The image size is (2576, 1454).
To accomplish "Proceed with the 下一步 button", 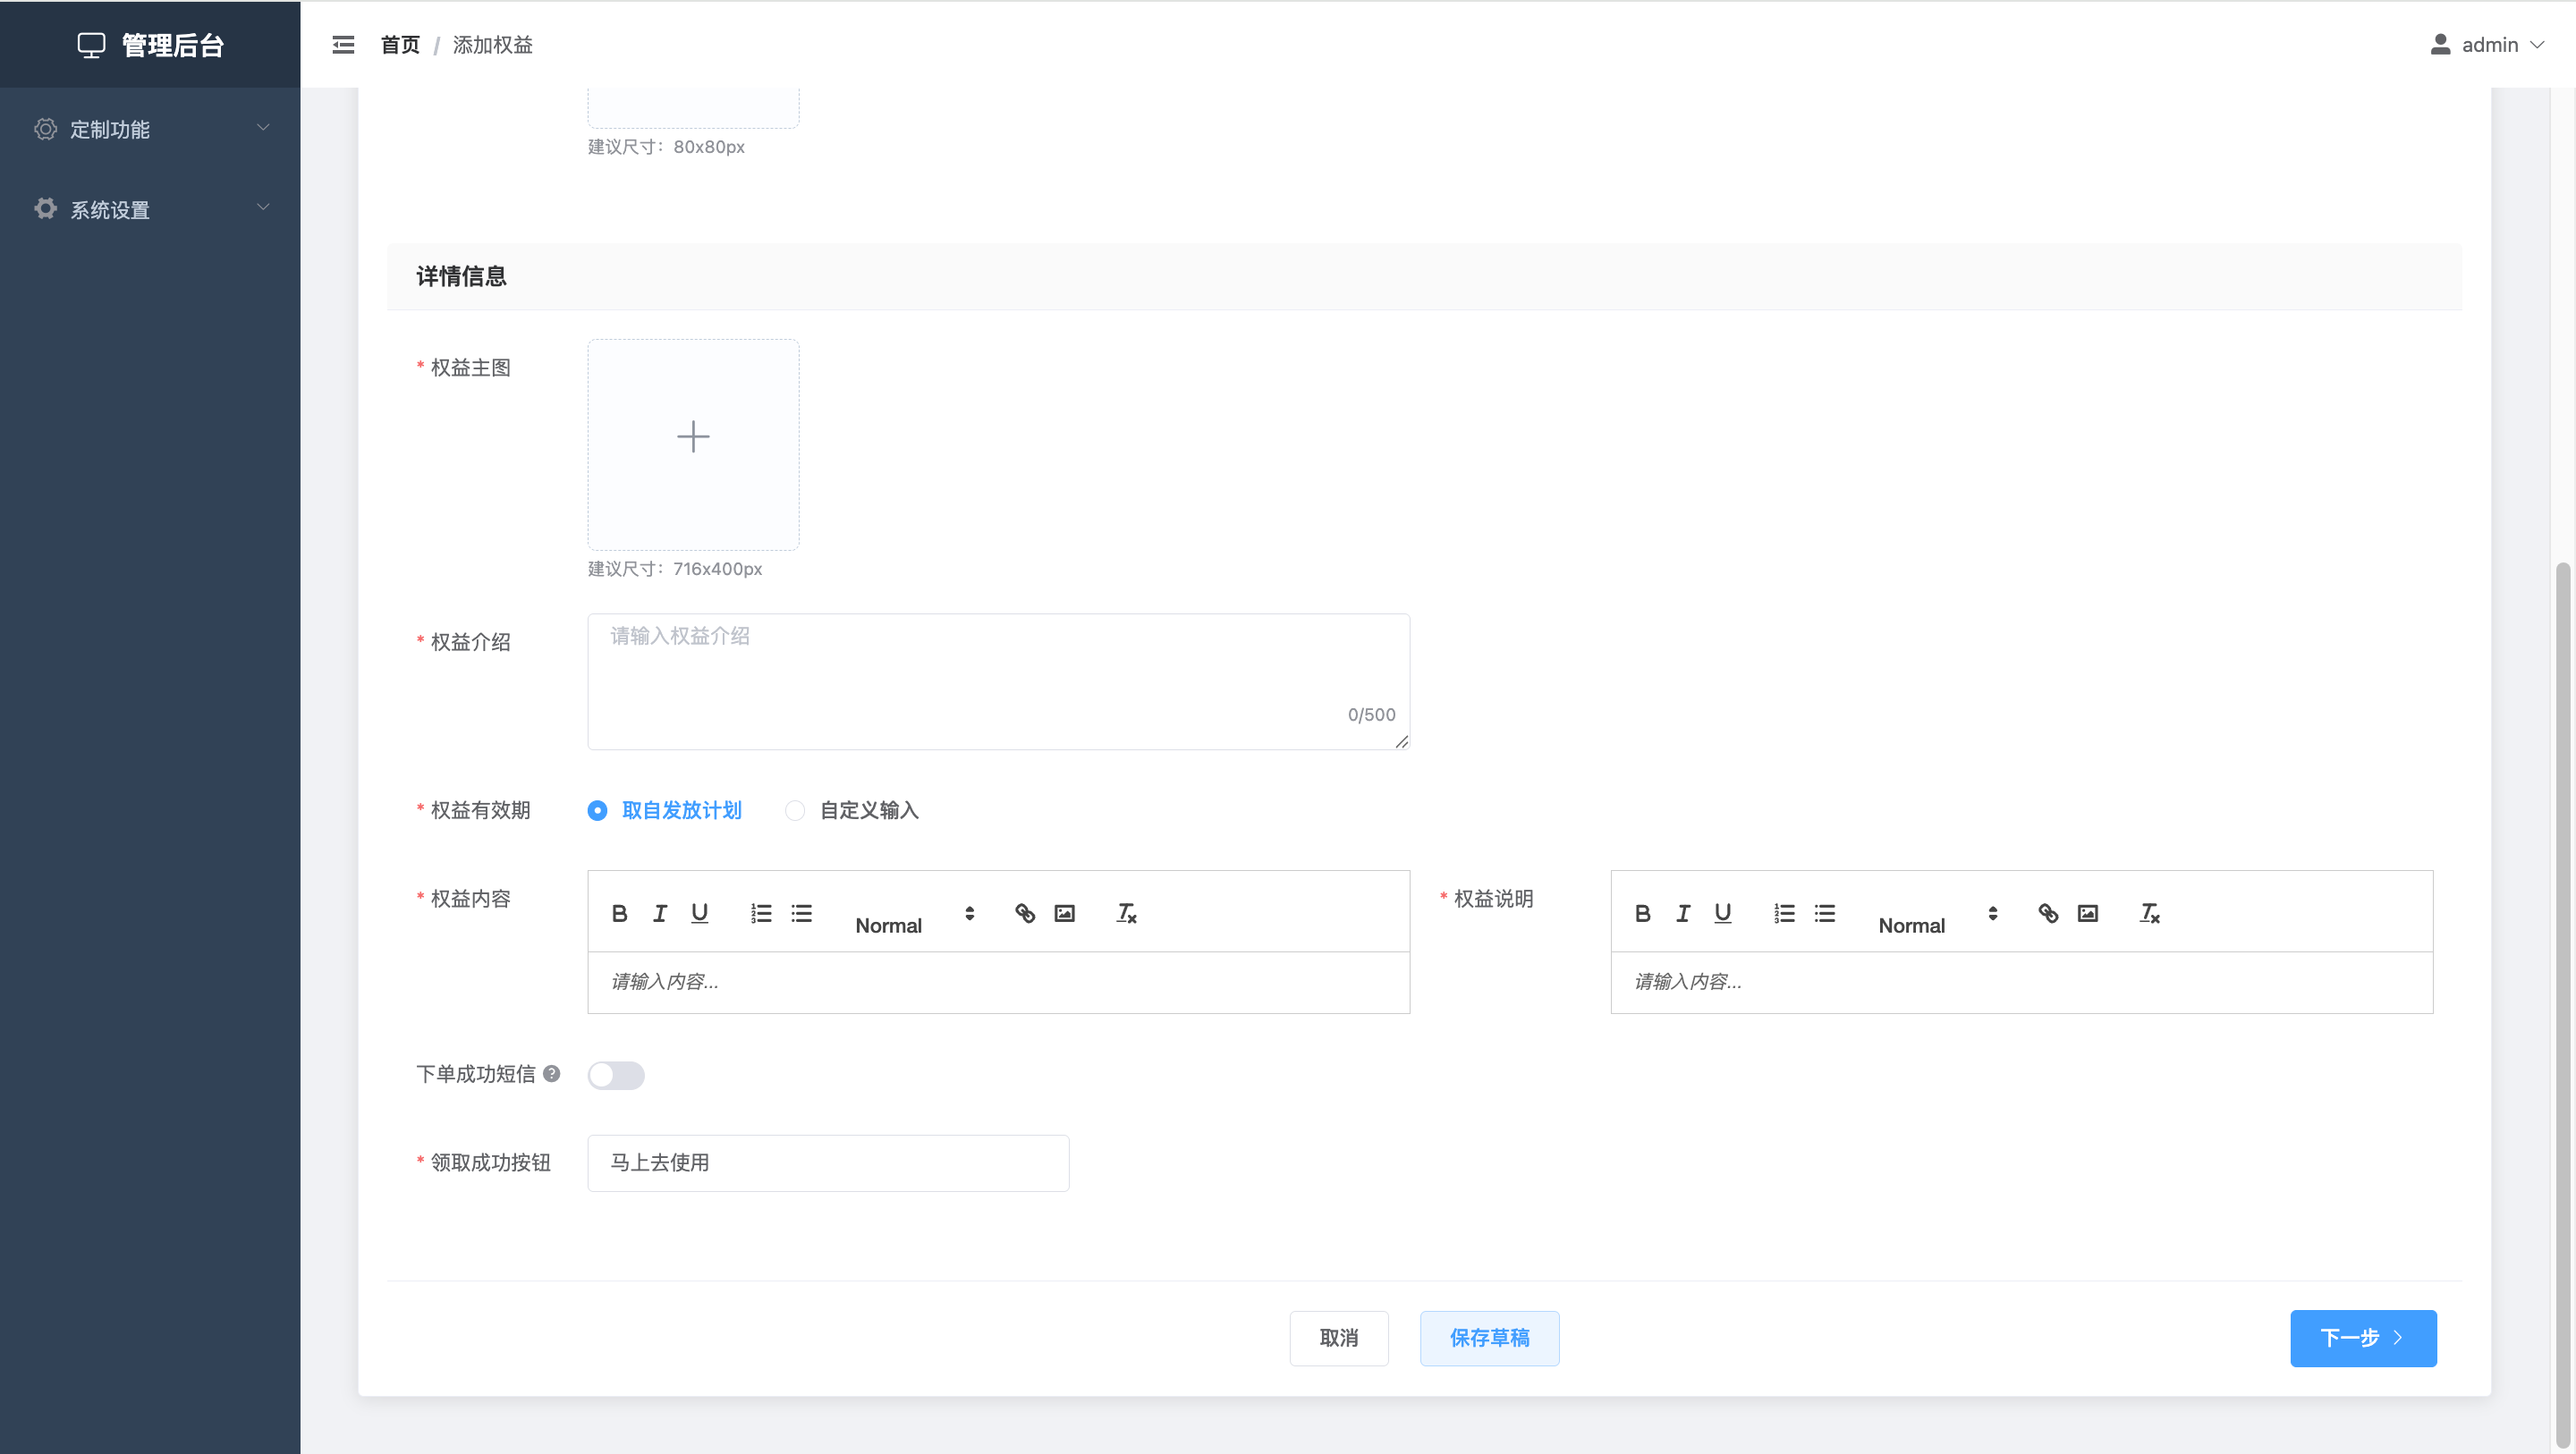I will (x=2364, y=1338).
